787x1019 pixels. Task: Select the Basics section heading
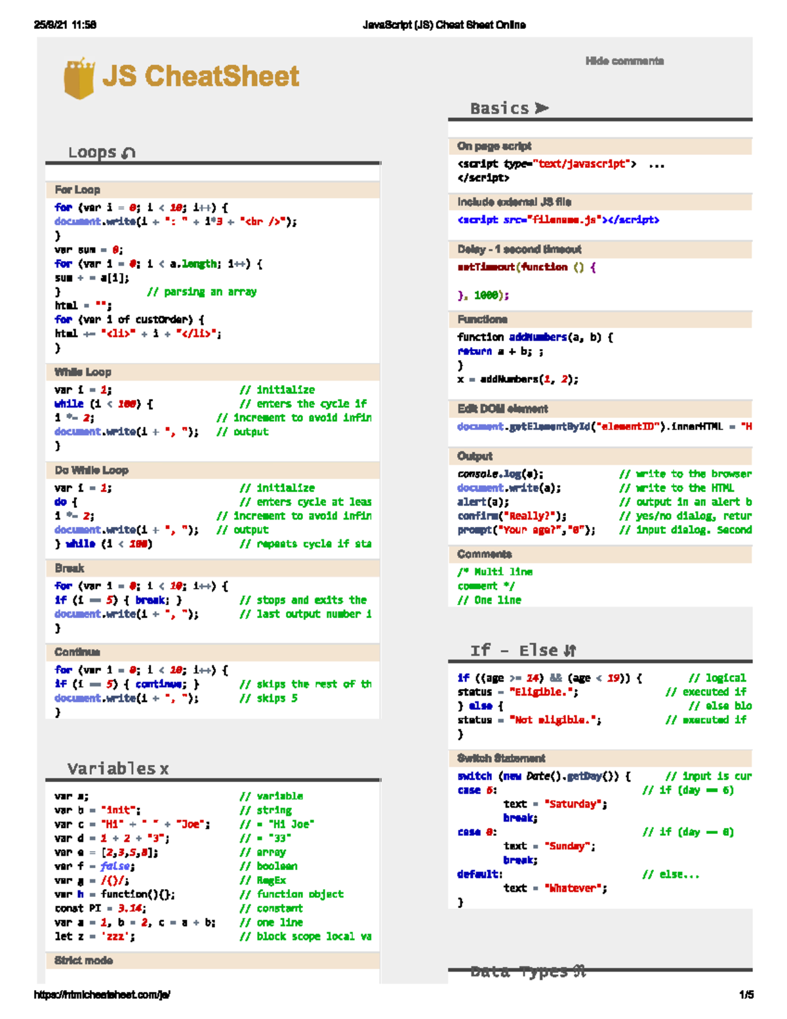pos(499,108)
